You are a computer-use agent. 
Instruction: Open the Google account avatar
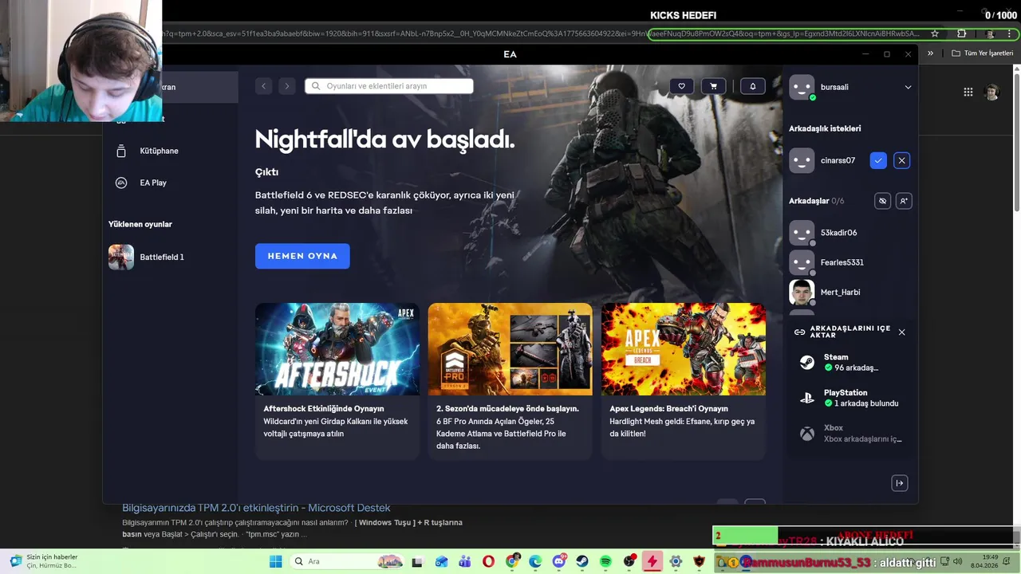pos(991,92)
